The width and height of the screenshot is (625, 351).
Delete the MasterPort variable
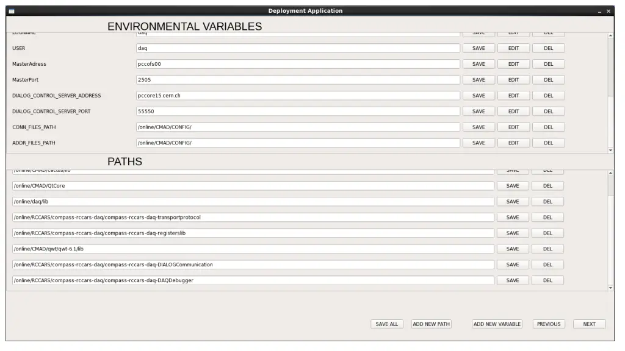pos(548,80)
